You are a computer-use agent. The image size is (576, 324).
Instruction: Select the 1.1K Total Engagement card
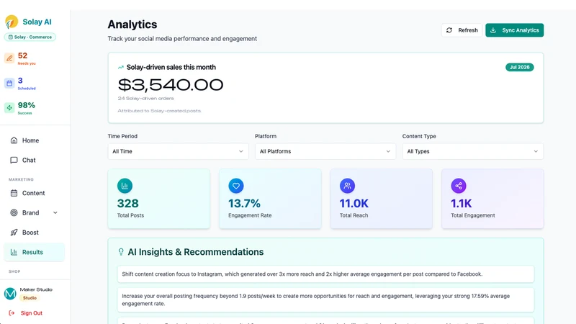[x=492, y=199]
